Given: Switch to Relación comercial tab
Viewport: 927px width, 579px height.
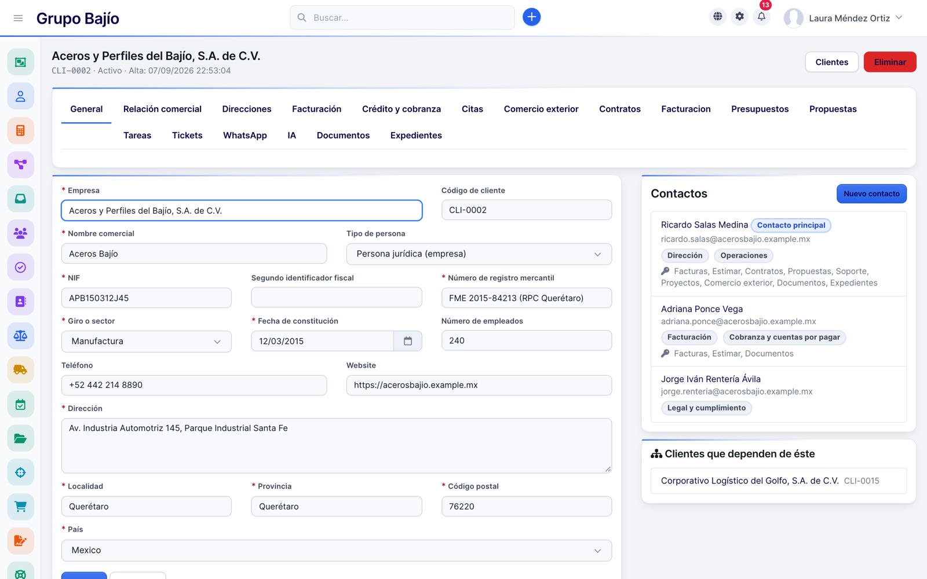Looking at the screenshot, I should [162, 109].
